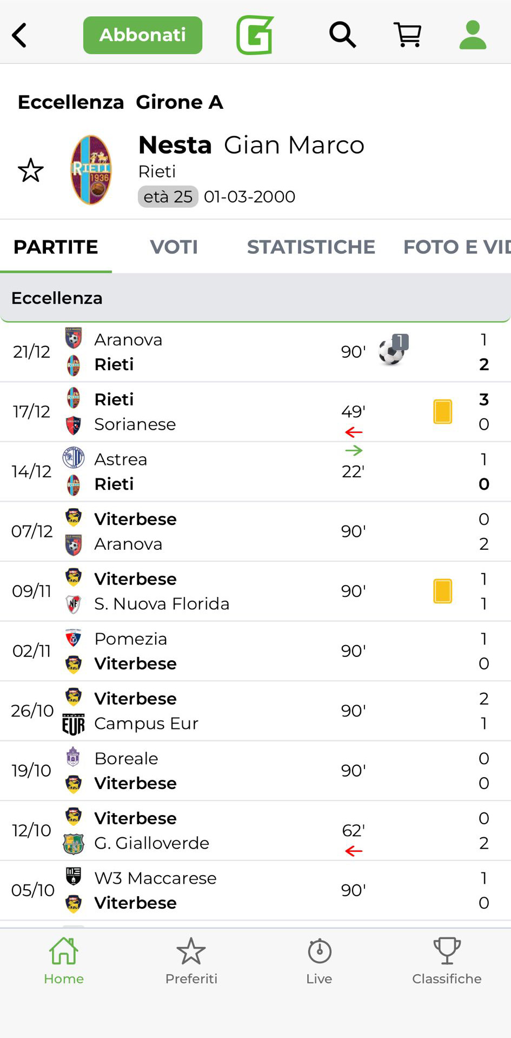Click the yellow card in Viterbese–S. Nuova Florida

[442, 591]
